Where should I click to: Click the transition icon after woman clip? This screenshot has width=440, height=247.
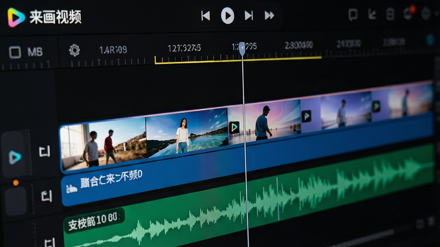pyautogui.click(x=234, y=127)
